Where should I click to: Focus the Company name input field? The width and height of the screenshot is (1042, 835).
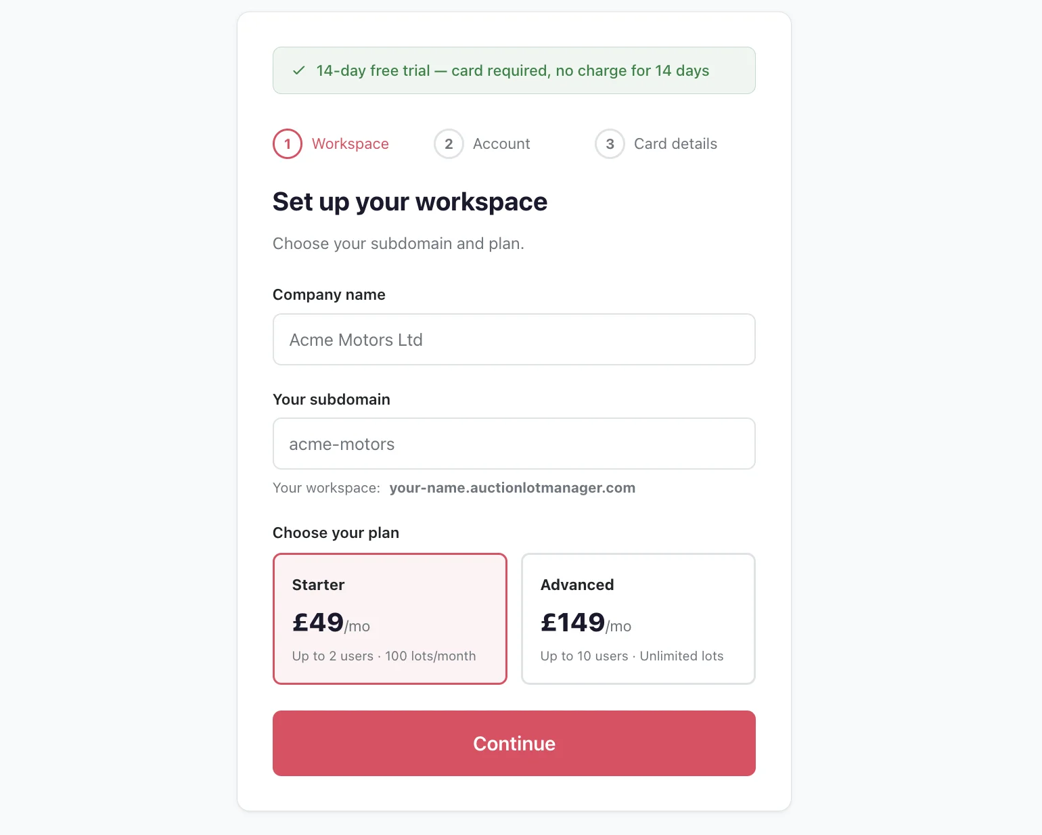point(514,340)
